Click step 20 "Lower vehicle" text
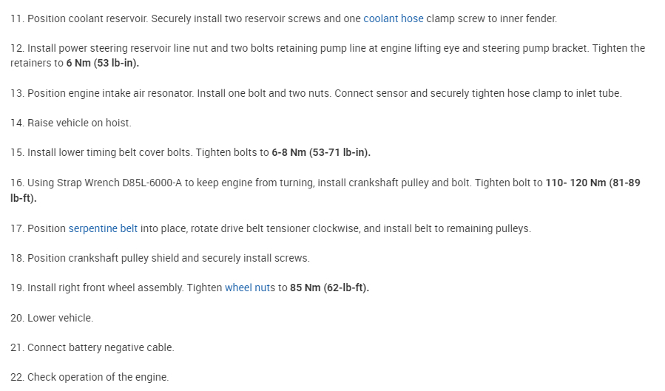The width and height of the screenshot is (665, 391). 60,318
